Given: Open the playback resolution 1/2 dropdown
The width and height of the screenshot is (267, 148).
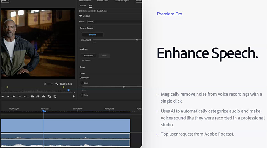Looking at the screenshot, I should tap(48, 84).
